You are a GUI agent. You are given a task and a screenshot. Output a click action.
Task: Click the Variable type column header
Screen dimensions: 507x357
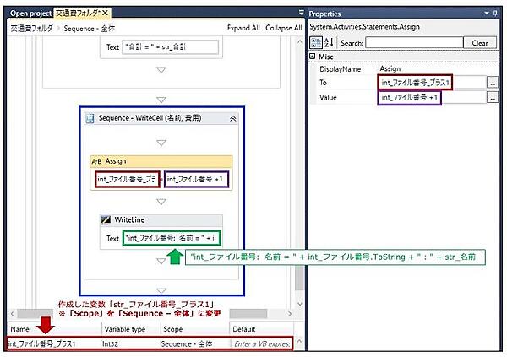[131, 329]
